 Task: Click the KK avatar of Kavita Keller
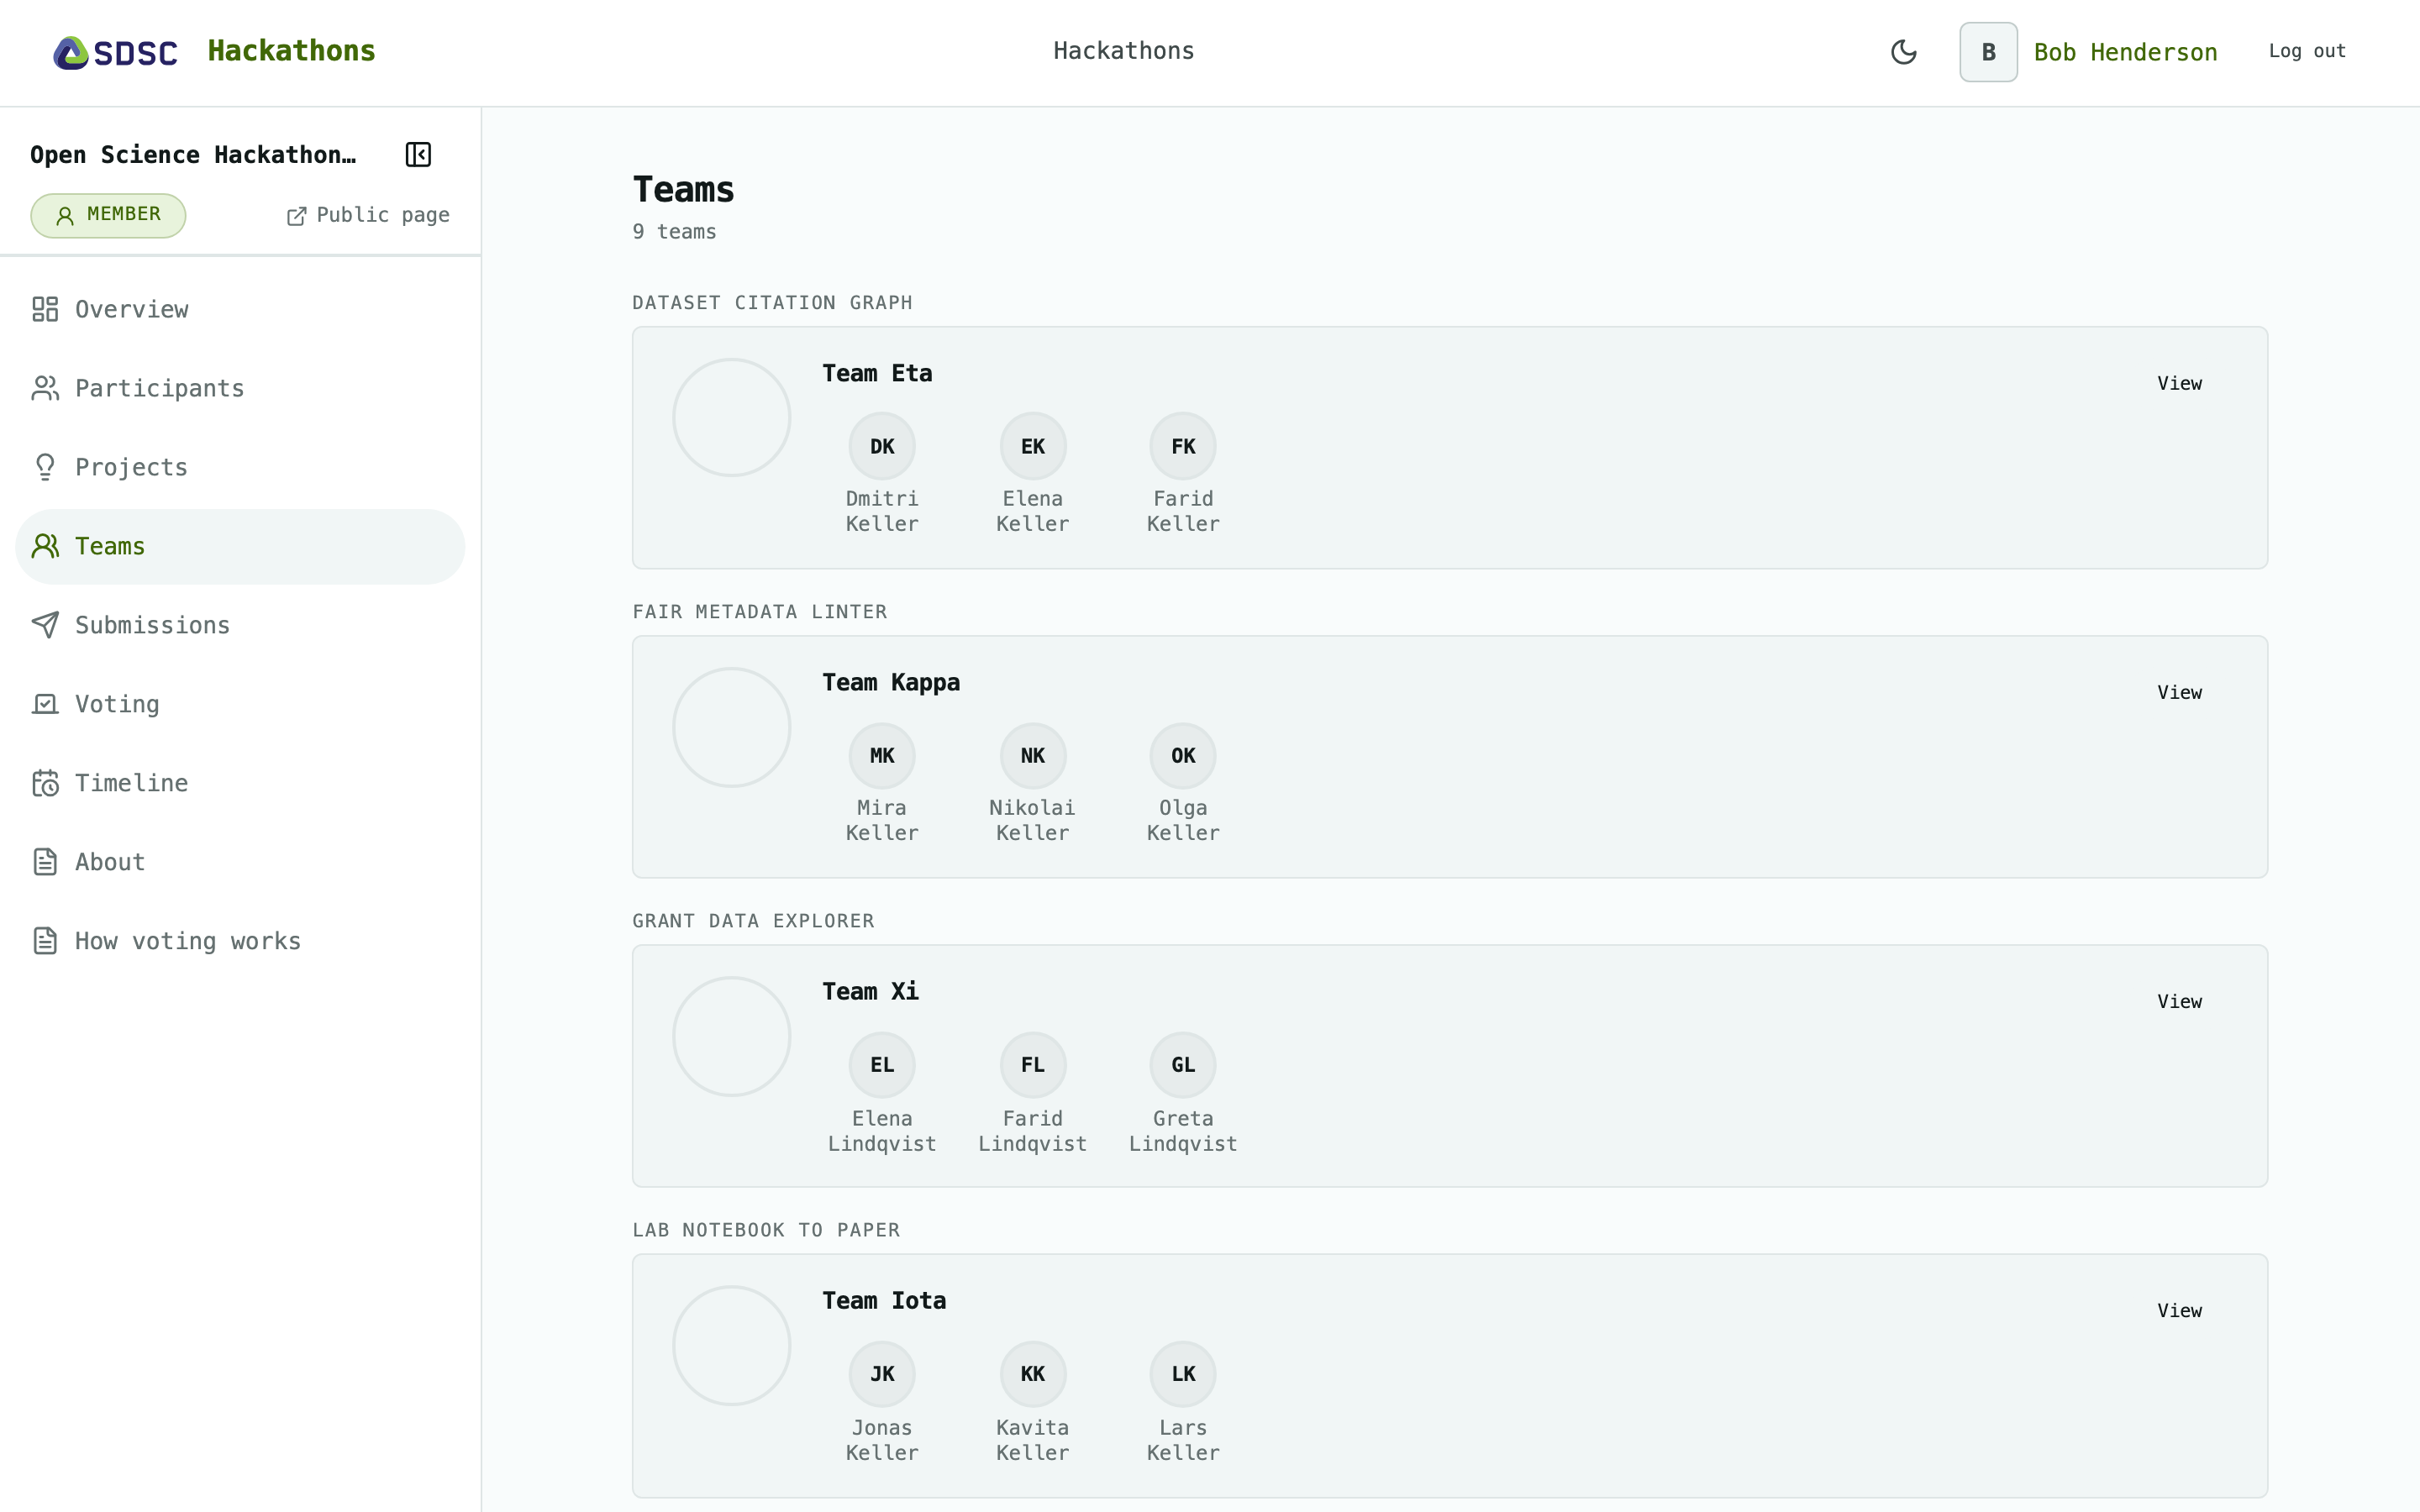[1033, 1374]
